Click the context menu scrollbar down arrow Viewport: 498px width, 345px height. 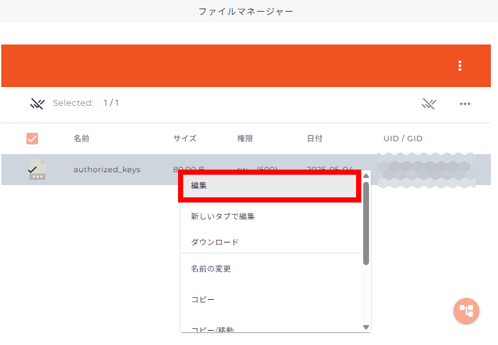pyautogui.click(x=366, y=327)
